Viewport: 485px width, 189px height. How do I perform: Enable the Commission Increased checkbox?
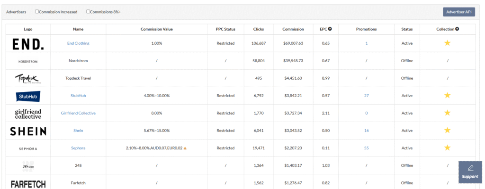(x=37, y=12)
